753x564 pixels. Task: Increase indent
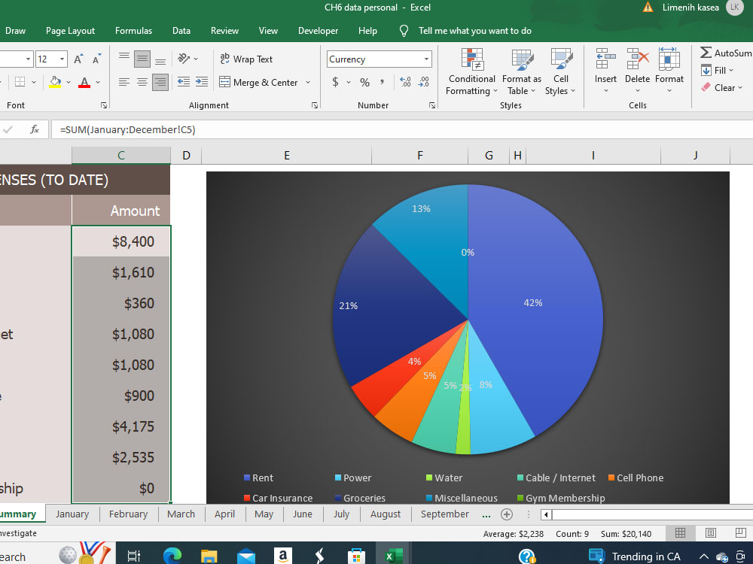[x=202, y=82]
